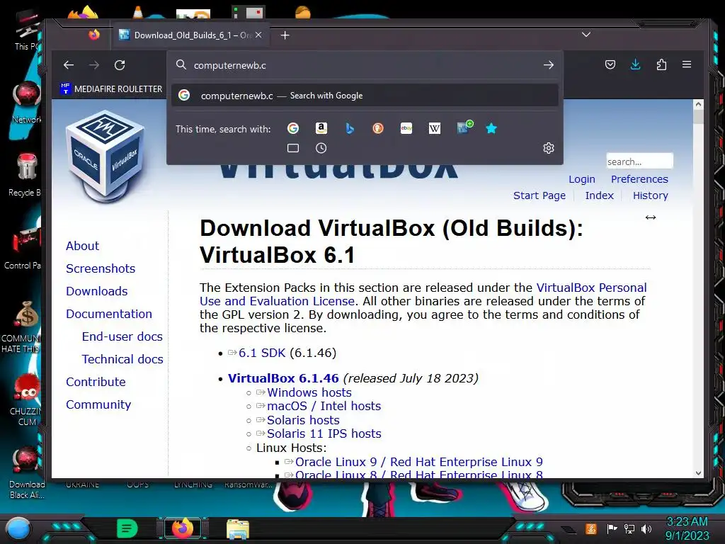
Task: Open MEDIAFIRE ROULETTER bookmark
Action: 111,89
